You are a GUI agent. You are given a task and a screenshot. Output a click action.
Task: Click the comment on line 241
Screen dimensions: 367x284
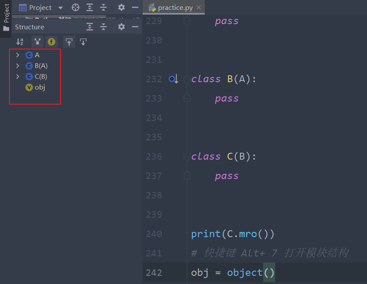coord(270,253)
